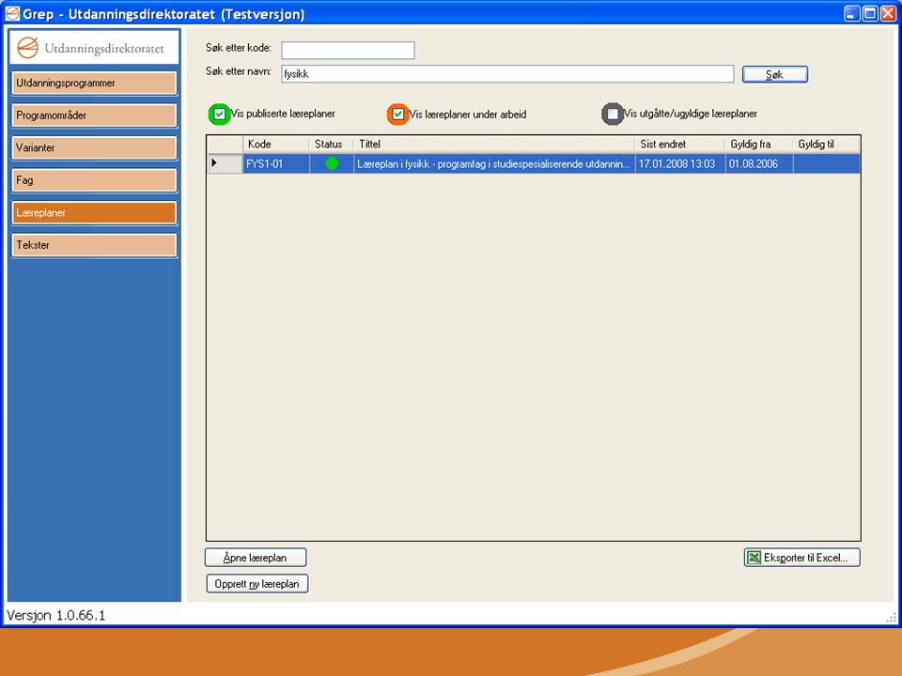902x676 pixels.
Task: Click the Søk etter navn field
Action: pos(507,73)
